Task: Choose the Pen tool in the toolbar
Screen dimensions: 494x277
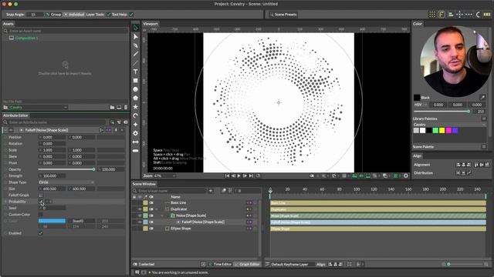Action: [136, 45]
